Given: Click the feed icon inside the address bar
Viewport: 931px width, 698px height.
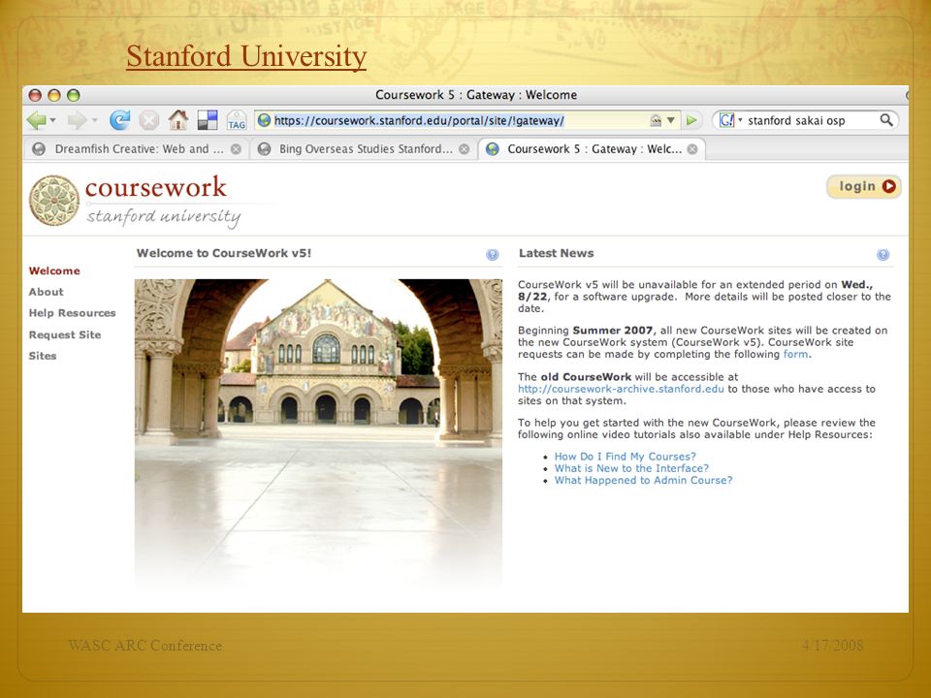Looking at the screenshot, I should pyautogui.click(x=656, y=120).
